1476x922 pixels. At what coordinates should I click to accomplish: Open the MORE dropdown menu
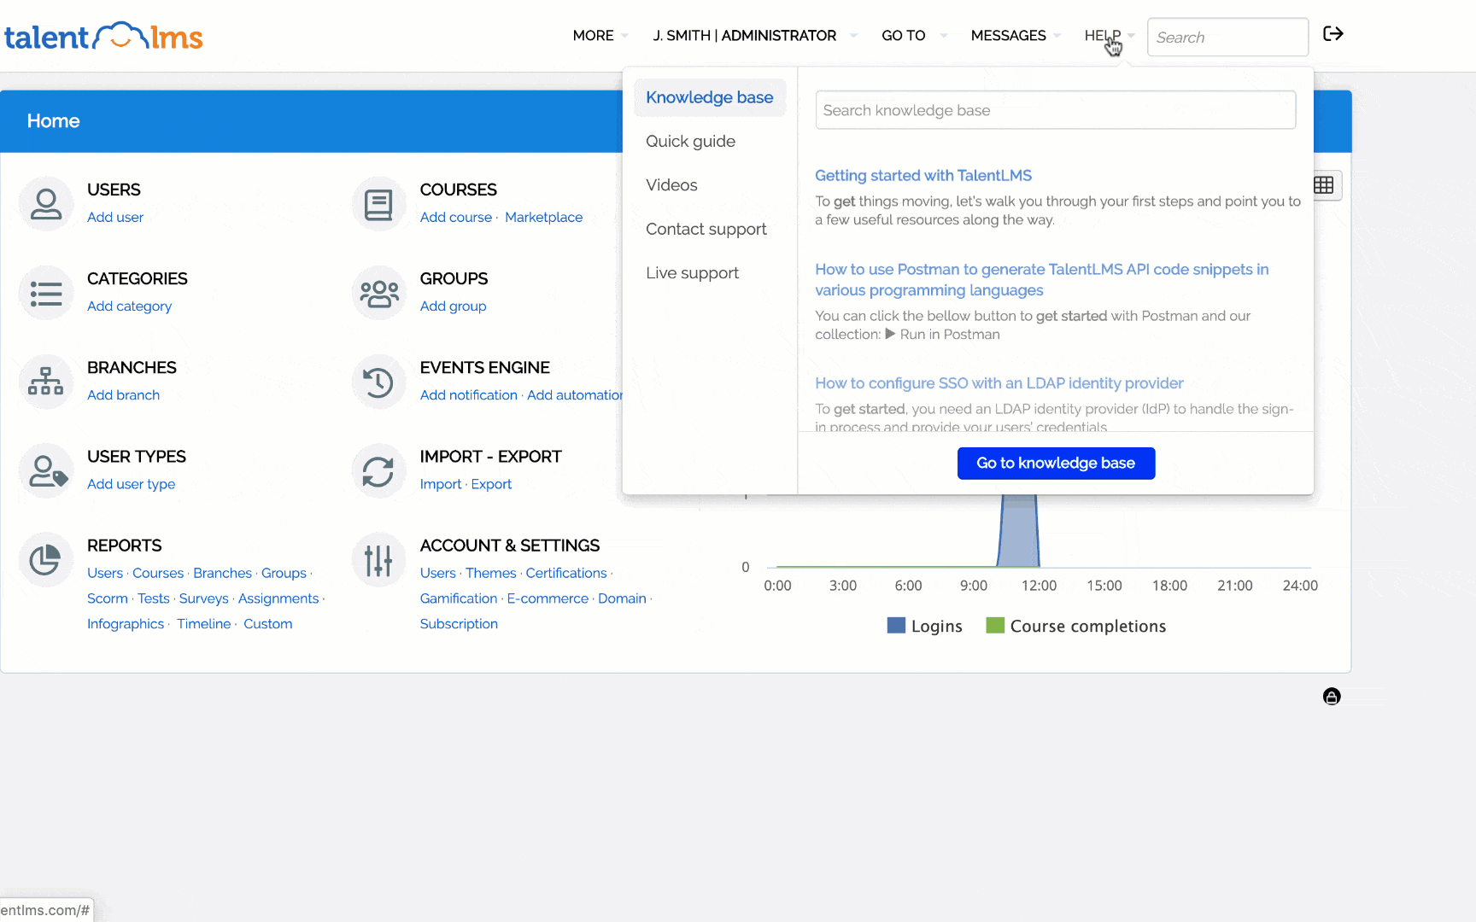tap(600, 36)
